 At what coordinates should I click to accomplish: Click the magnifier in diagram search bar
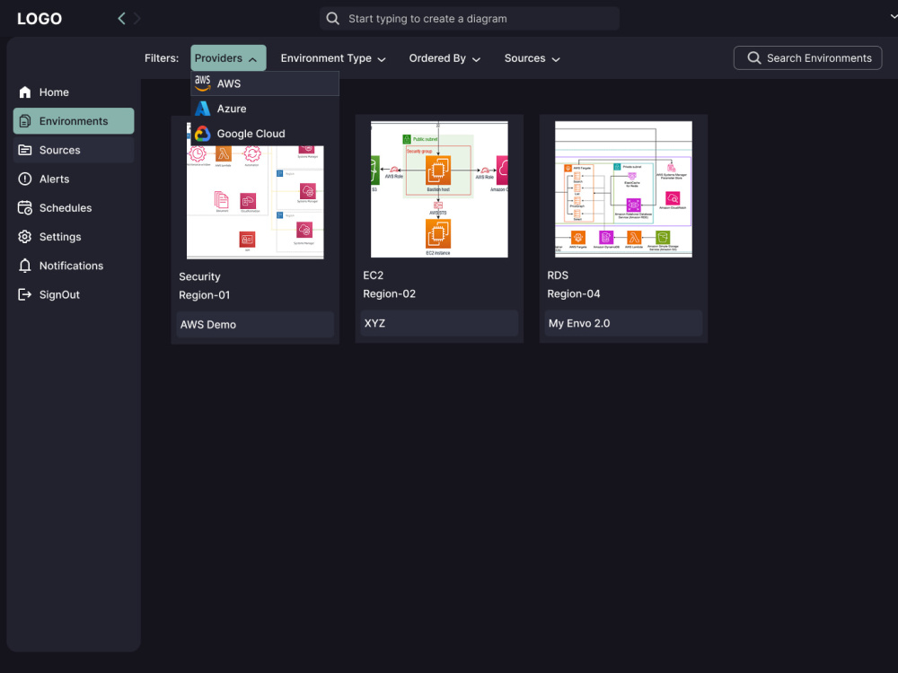pyautogui.click(x=333, y=18)
